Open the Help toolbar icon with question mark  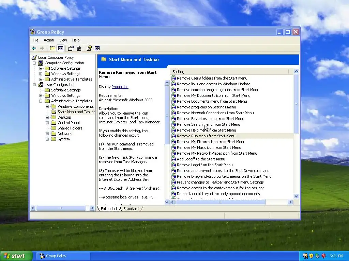(x=89, y=48)
